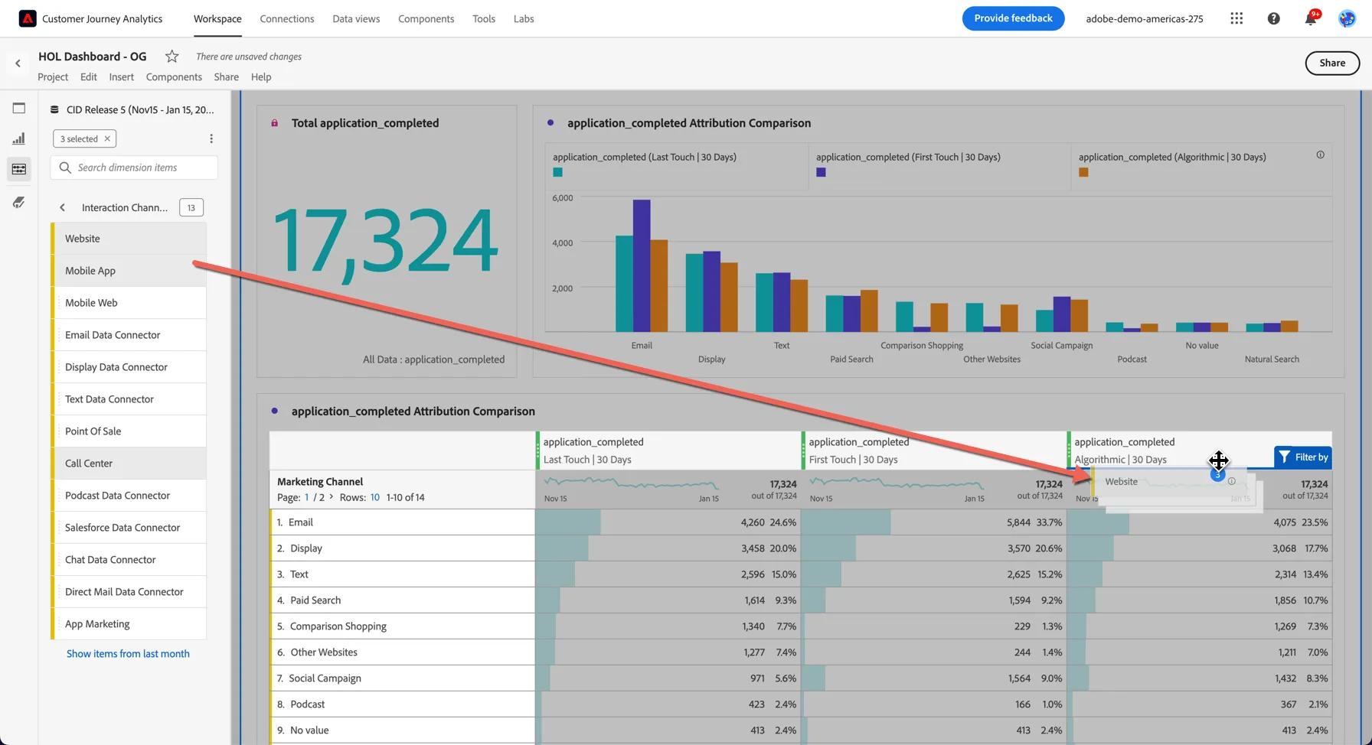The image size is (1372, 745).
Task: Open the Data dictionary icon in left rail
Action: (x=19, y=202)
